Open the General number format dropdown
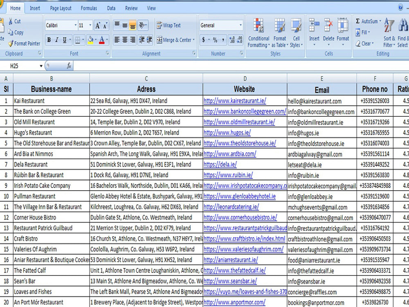The width and height of the screenshot is (409, 307). point(240,25)
